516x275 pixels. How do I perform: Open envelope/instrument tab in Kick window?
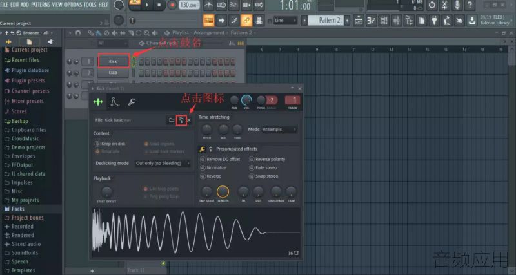point(115,102)
